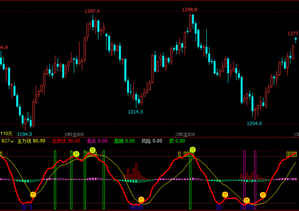Click the 1214.3 low price label

135,112
